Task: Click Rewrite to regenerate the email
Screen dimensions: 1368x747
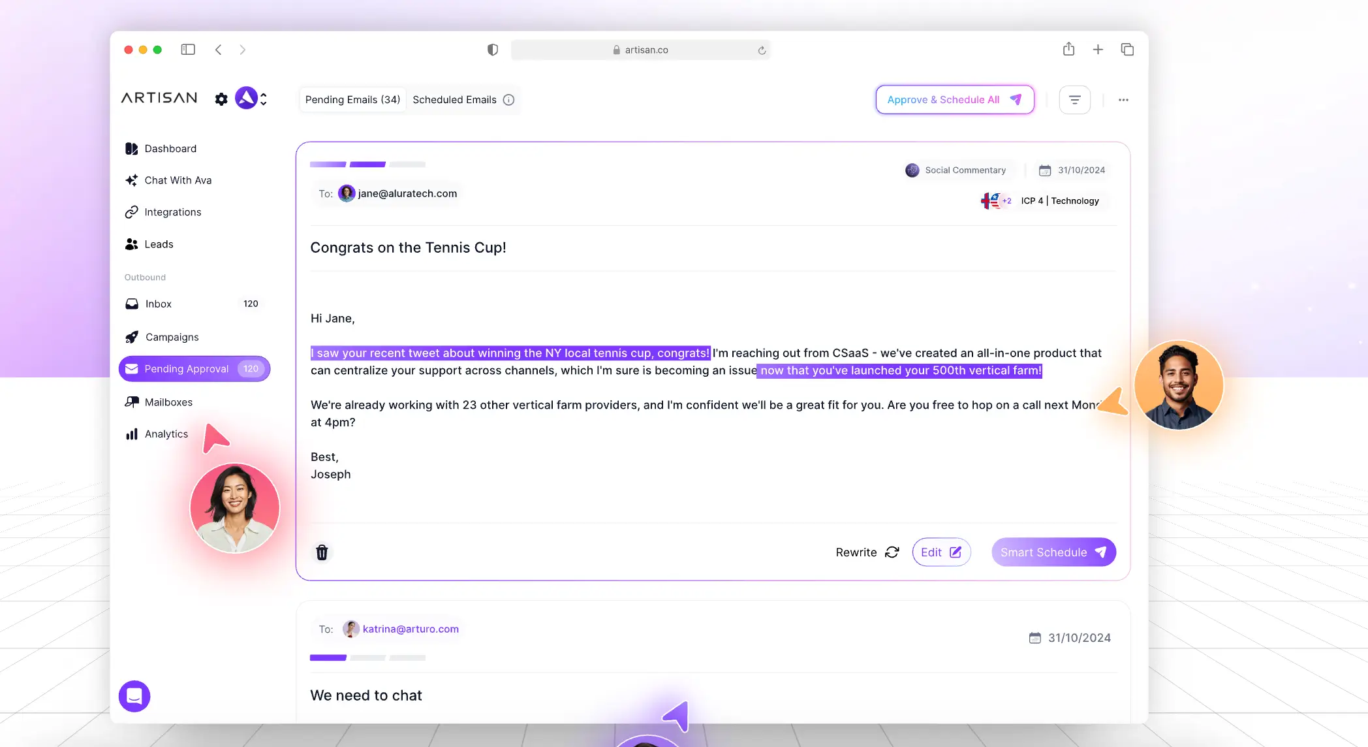Action: point(867,552)
